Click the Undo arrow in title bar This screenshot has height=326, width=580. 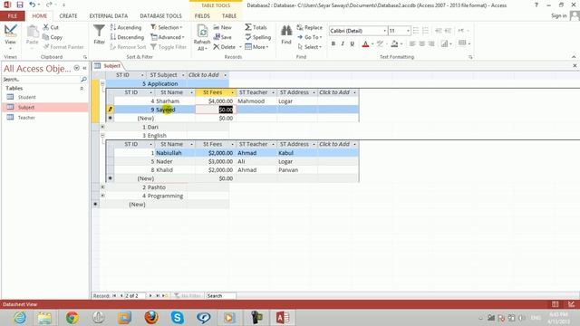coord(33,5)
